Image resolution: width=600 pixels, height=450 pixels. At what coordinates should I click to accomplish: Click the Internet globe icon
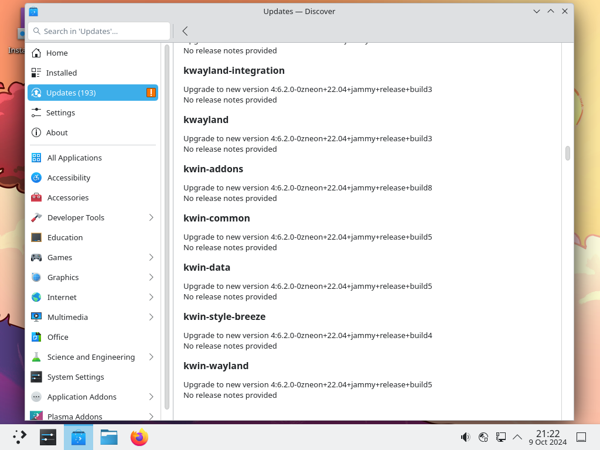point(36,297)
